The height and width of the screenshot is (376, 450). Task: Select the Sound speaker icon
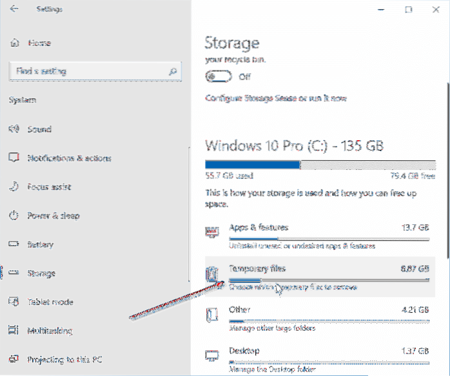14,129
